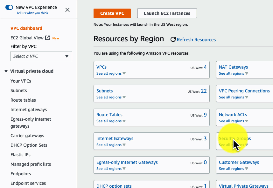This screenshot has width=273, height=188.
Task: Open the Select a VPC dropdown
Action: click(41, 56)
